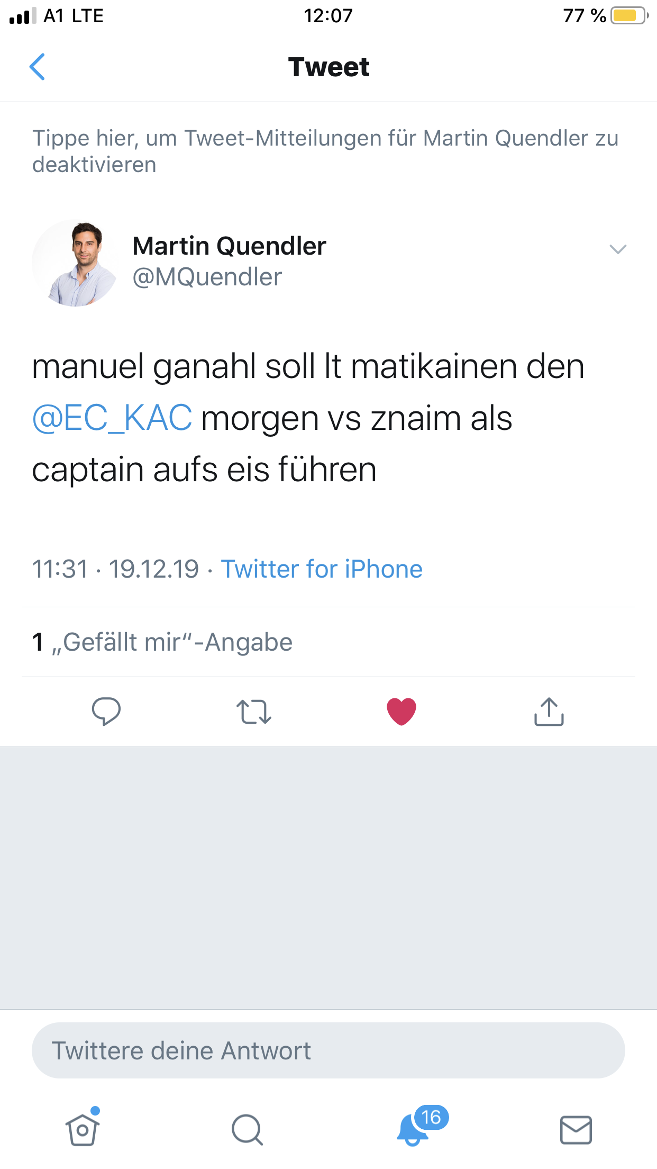657x1169 pixels.
Task: Tap the tweet timestamp 11:31 · 19.12.19
Action: click(115, 569)
